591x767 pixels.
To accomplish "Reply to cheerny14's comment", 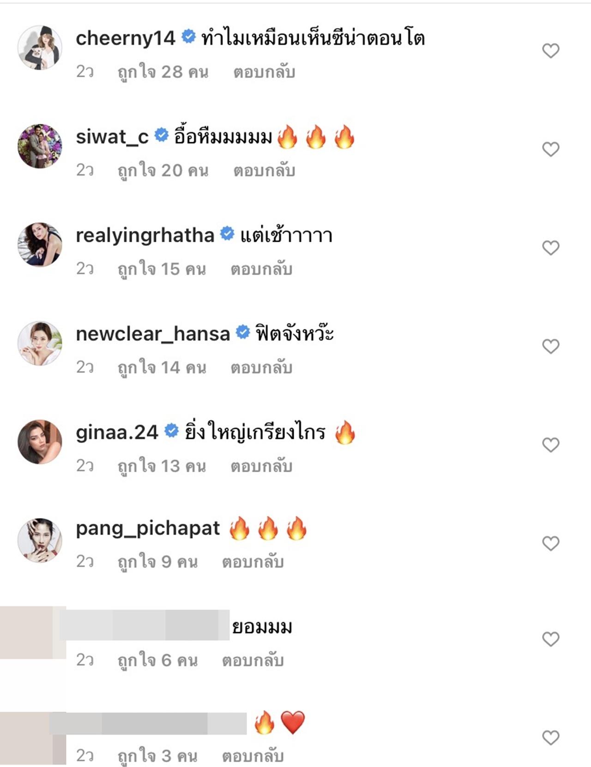I will point(264,72).
